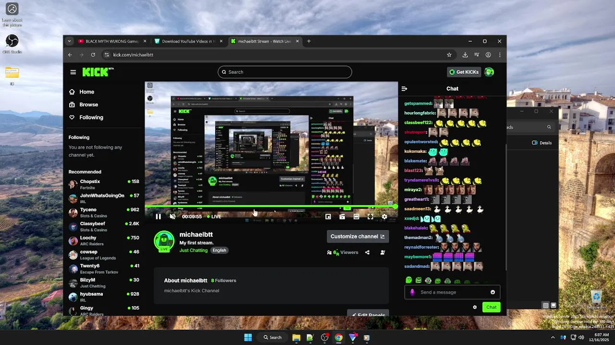Jump to LIVE in the player

click(214, 217)
